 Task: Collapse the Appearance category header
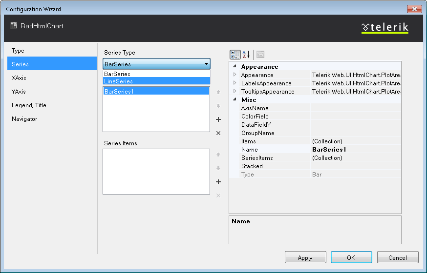pos(235,67)
